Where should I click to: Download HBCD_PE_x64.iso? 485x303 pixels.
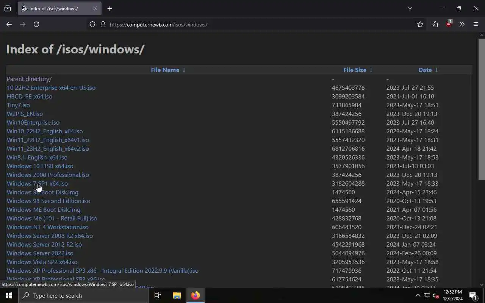(x=30, y=96)
